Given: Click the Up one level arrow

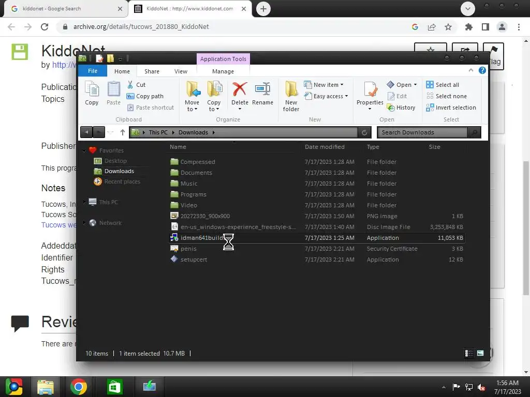Looking at the screenshot, I should pyautogui.click(x=122, y=132).
